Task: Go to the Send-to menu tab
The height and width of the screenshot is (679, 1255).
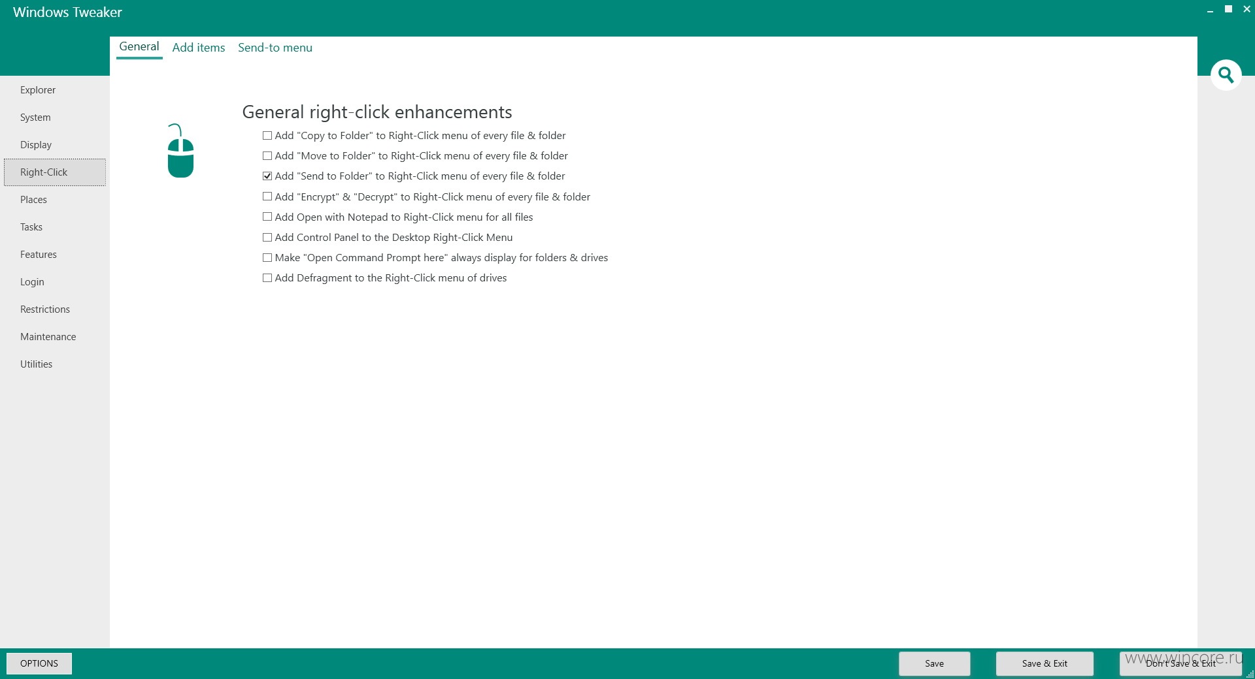Action: click(x=275, y=48)
